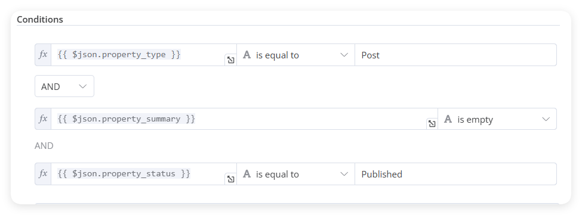The width and height of the screenshot is (582, 215).
Task: Click the fx icon beside property_type expression
Action: pyautogui.click(x=43, y=55)
